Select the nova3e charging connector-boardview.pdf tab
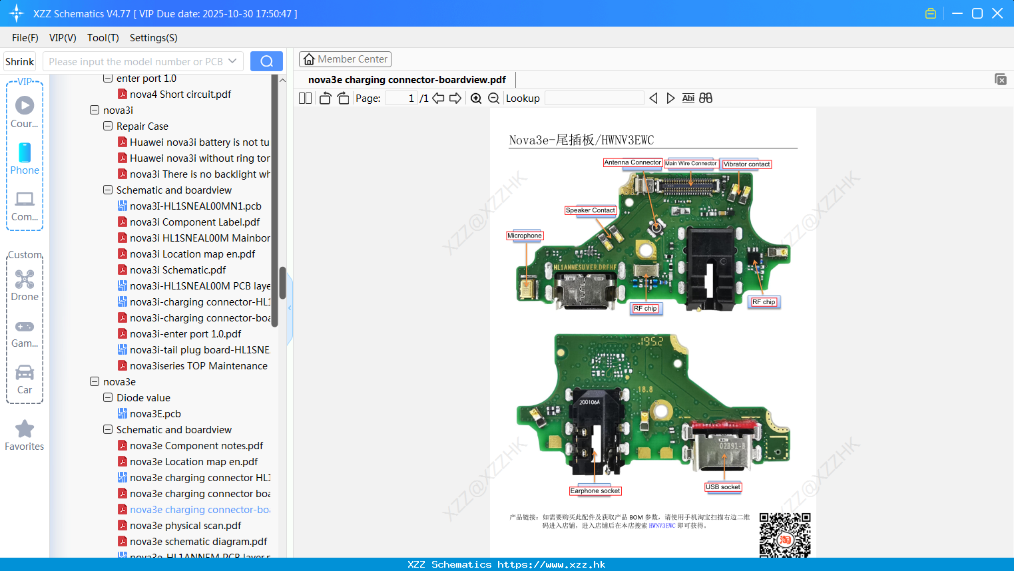1014x571 pixels. click(407, 80)
